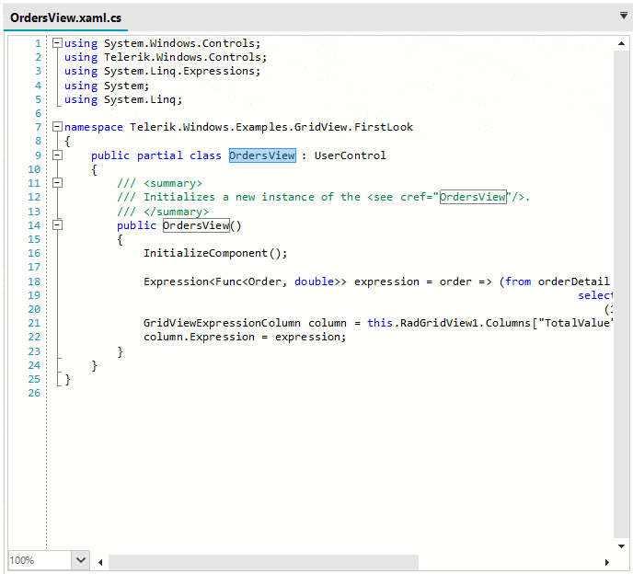Screen dimensions: 633x574
Task: Click 'using System.Linq;' on line 5
Action: [x=123, y=99]
